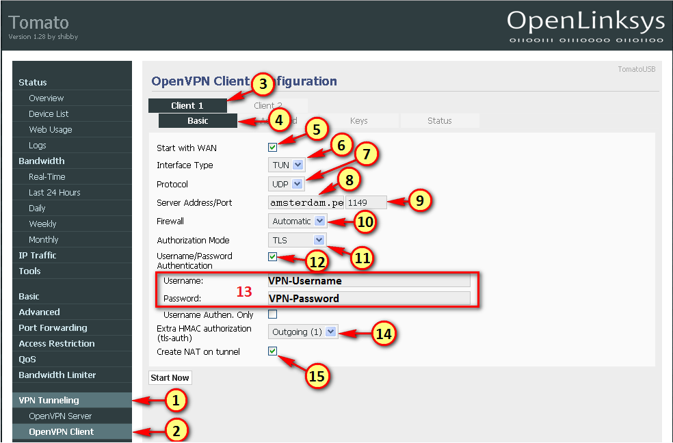Viewport: 673px width, 443px height.
Task: Click the TomatoUSB text at top right
Action: coord(637,69)
